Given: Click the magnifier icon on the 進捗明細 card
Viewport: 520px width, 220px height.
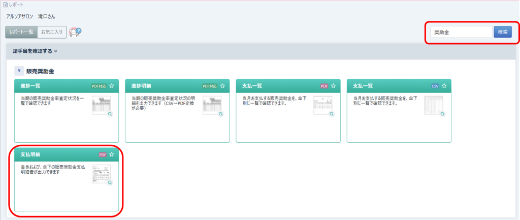Looking at the screenshot, I should (x=221, y=114).
